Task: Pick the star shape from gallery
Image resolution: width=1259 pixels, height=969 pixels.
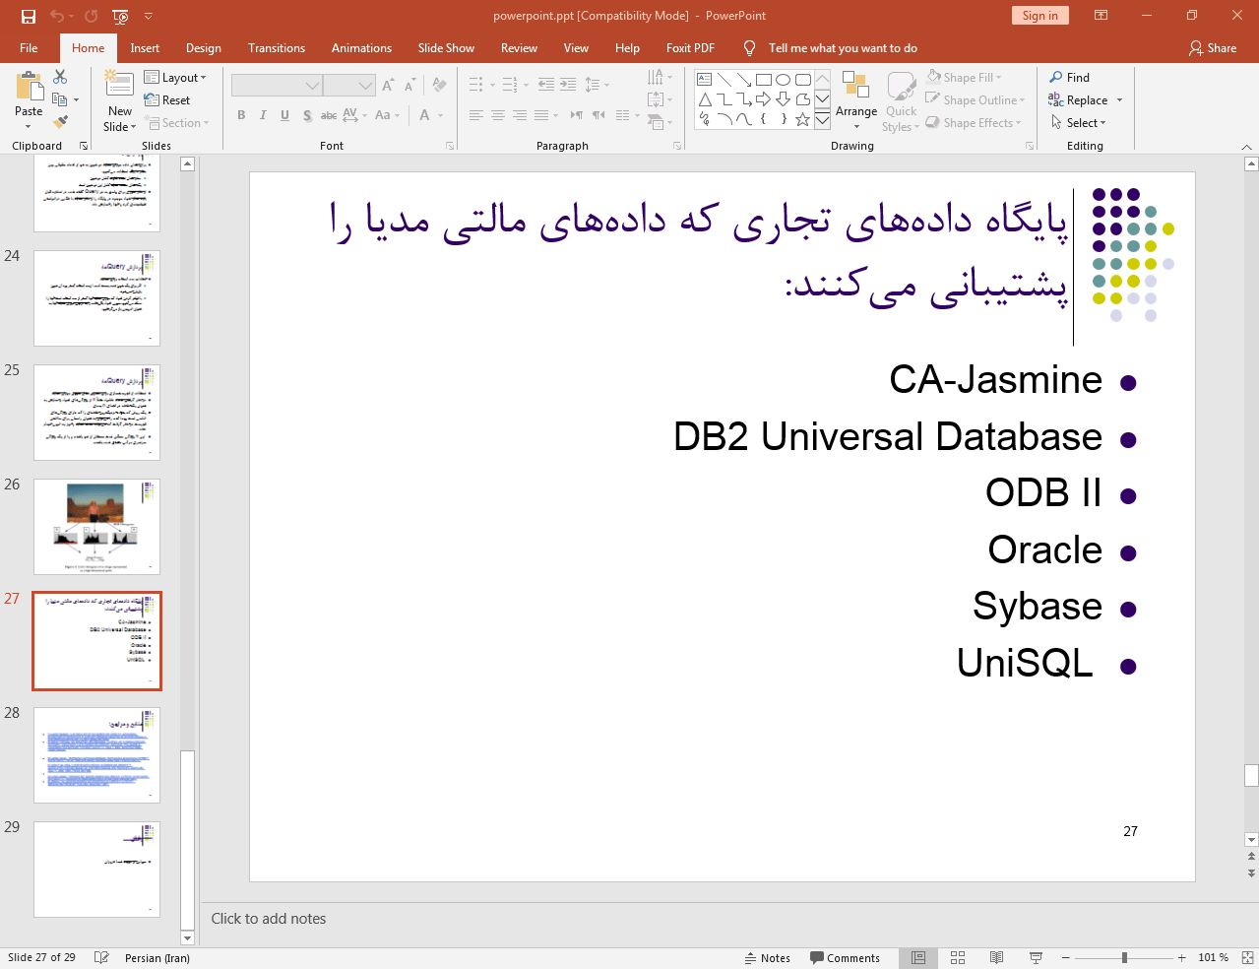Action: (x=803, y=119)
